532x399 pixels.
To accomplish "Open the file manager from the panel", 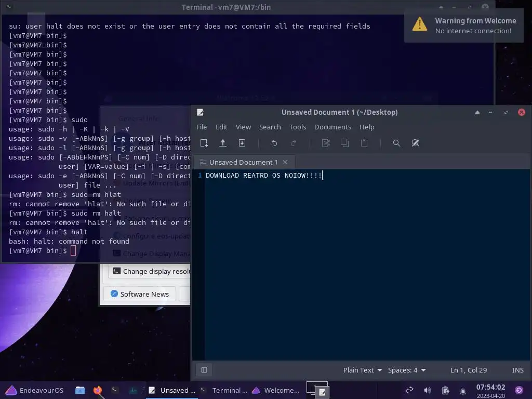I will pyautogui.click(x=80, y=390).
